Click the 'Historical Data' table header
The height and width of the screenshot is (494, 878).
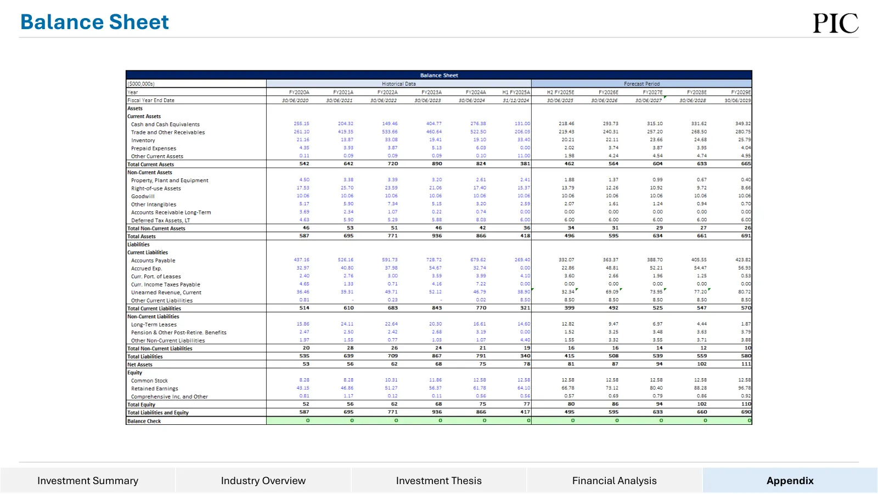click(399, 84)
